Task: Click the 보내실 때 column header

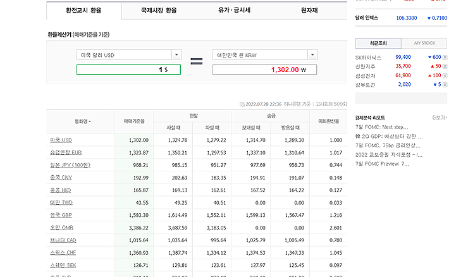Action: (251, 128)
